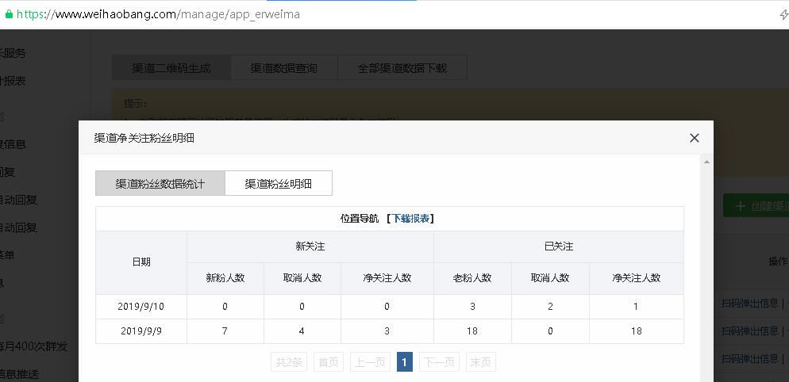The width and height of the screenshot is (789, 382).
Task: Download report via 下载报表 link
Action: tap(413, 219)
